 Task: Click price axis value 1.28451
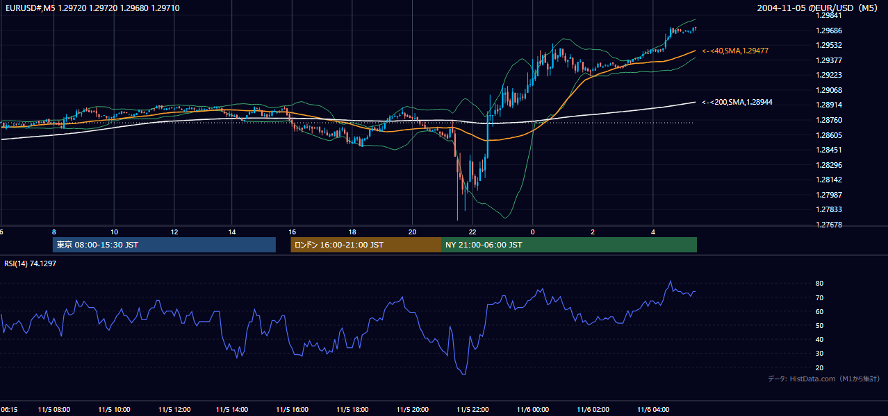pyautogui.click(x=830, y=150)
